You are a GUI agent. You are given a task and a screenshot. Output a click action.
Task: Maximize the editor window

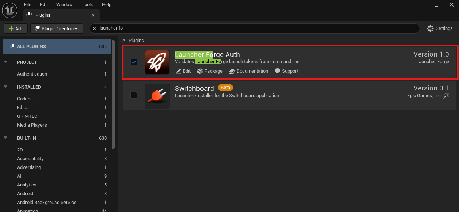click(x=436, y=5)
